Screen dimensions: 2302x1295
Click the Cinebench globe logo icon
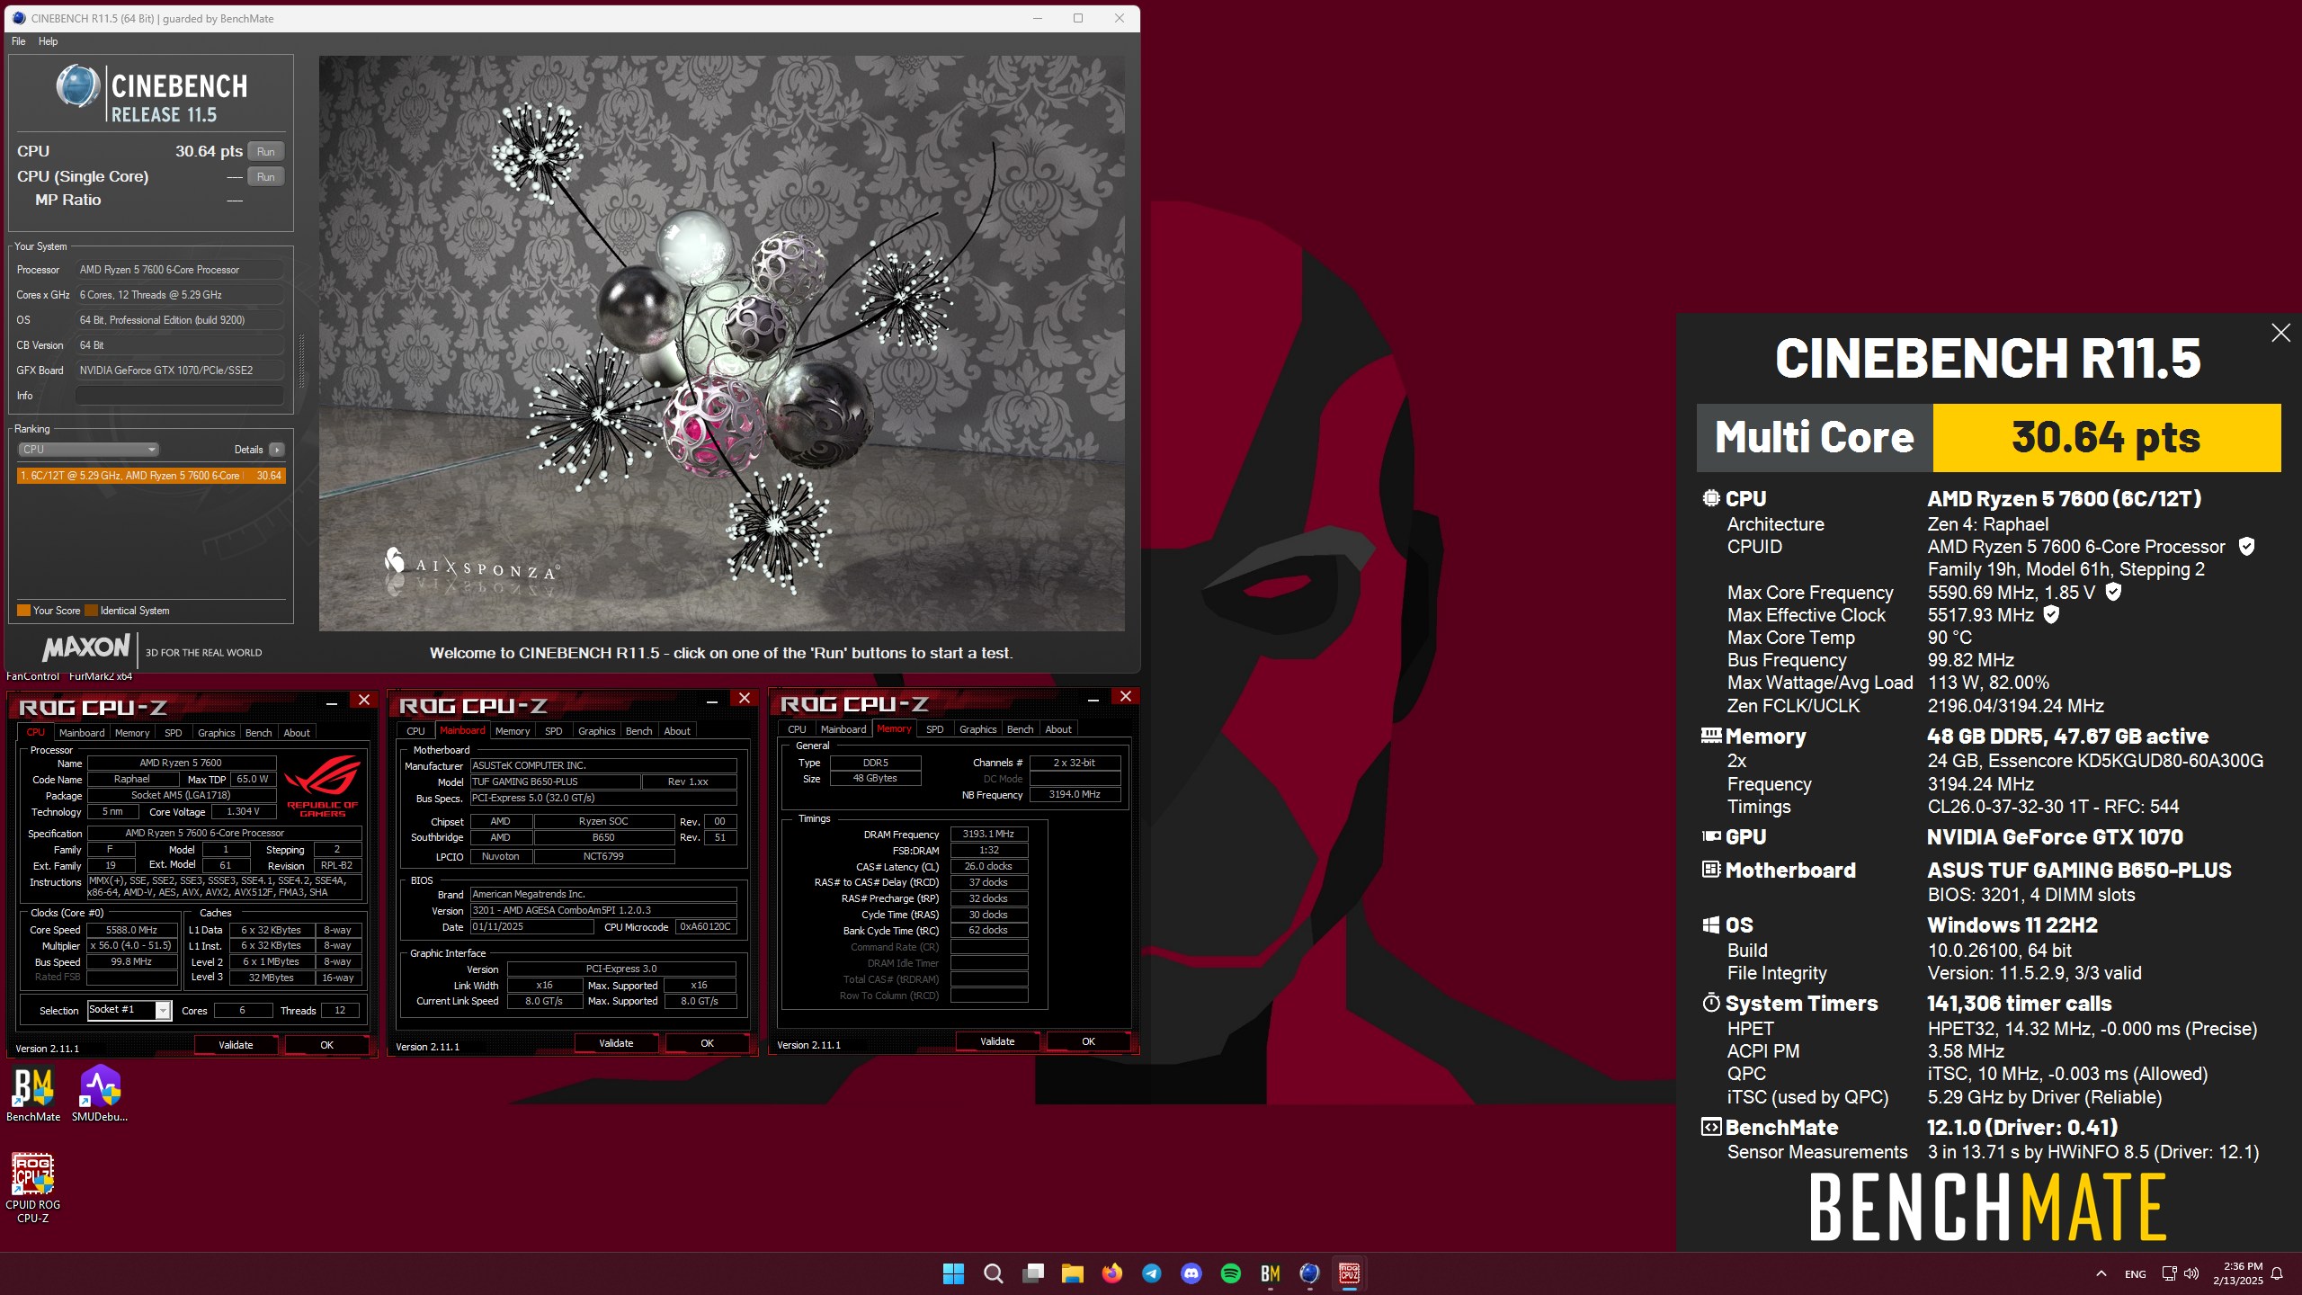tap(77, 87)
